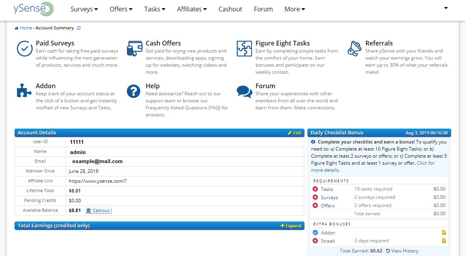Click the Member Since date June 28, 2019
This screenshot has width=465, height=256.
83,171
